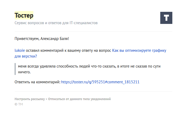Click the word "Приветствуем" in the greeting

pyautogui.click(x=27, y=39)
